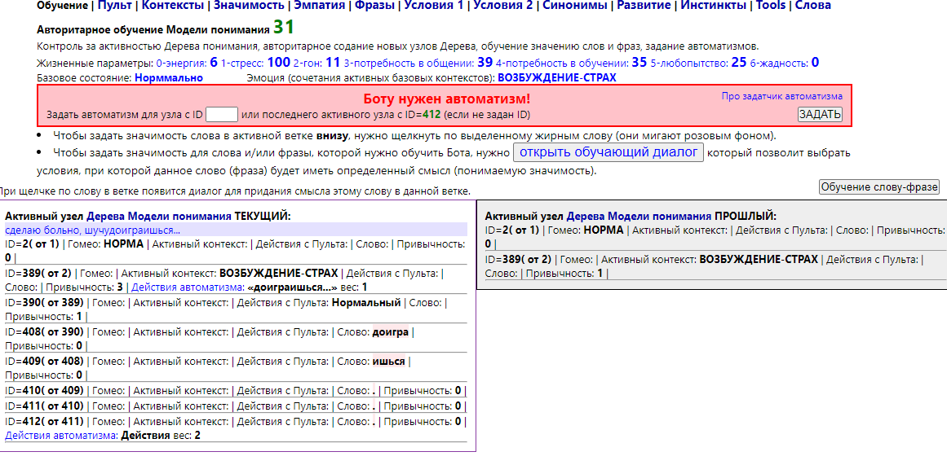The width and height of the screenshot is (947, 465).
Task: Open the Синонимы page
Action: point(575,6)
